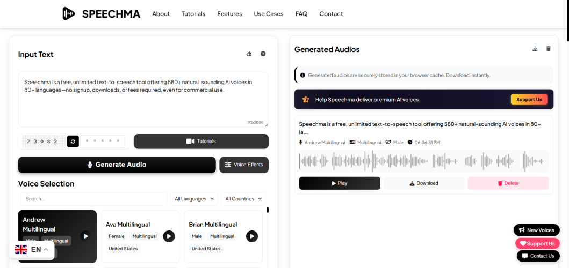Screen dimensions: 569x268
Task: Open the EN language switcher
Action: click(x=31, y=250)
